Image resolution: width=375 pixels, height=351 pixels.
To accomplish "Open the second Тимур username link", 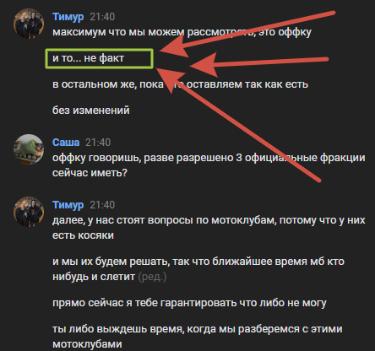I will point(68,205).
